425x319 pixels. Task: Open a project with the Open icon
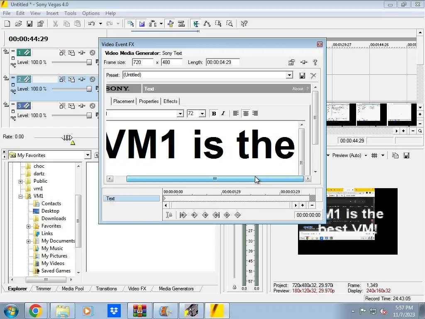18,24
